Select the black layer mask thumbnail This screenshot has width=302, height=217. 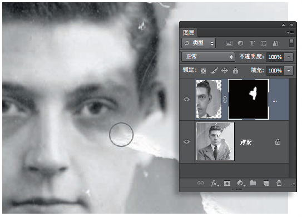pyautogui.click(x=249, y=99)
